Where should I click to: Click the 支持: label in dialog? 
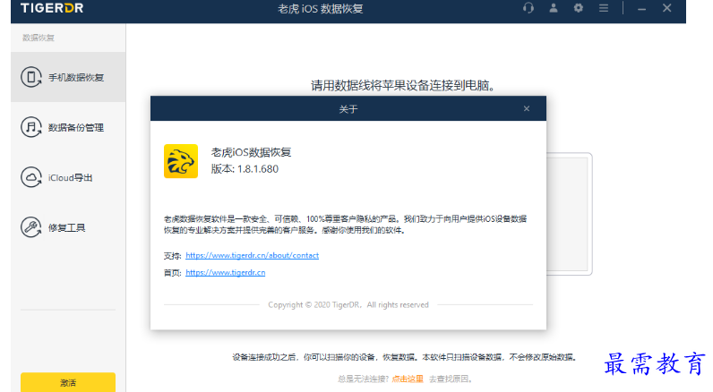click(x=172, y=256)
